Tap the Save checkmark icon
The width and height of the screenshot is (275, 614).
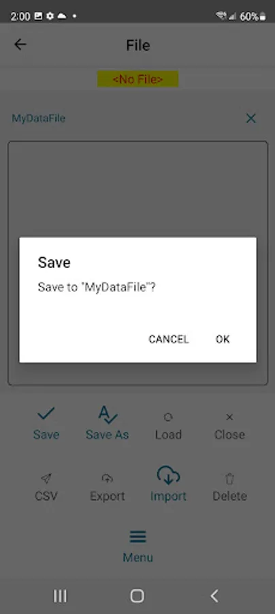(46, 414)
